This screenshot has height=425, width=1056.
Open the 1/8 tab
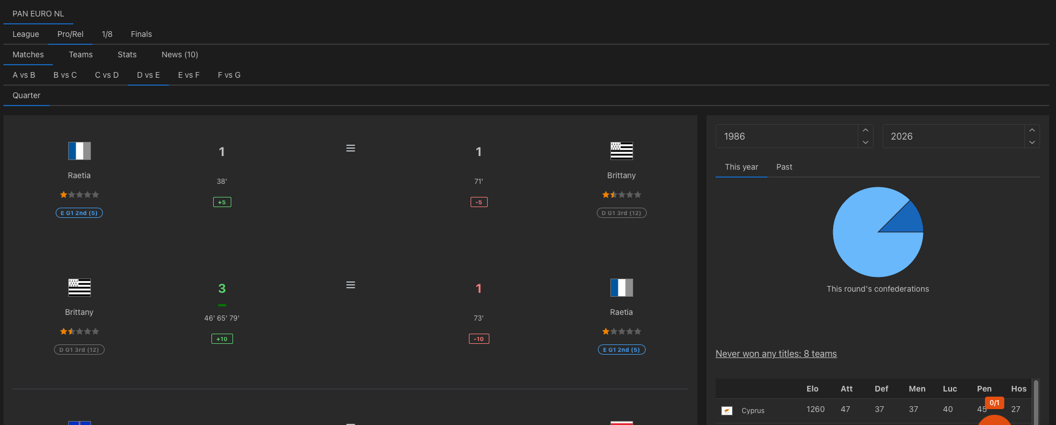point(107,34)
